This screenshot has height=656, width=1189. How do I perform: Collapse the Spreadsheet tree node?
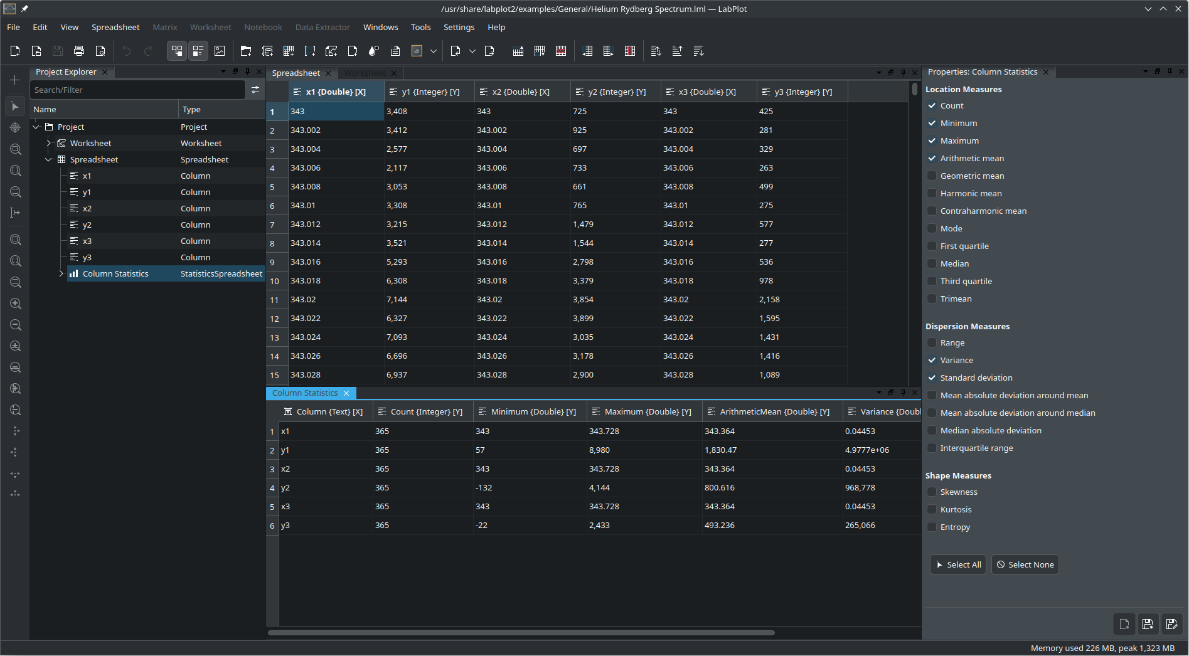49,160
